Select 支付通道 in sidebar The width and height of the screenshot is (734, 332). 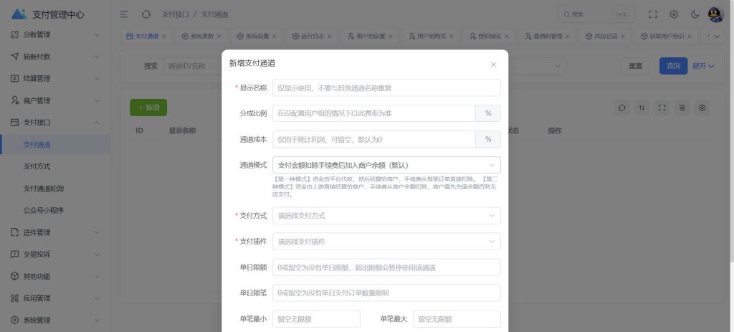pos(55,145)
